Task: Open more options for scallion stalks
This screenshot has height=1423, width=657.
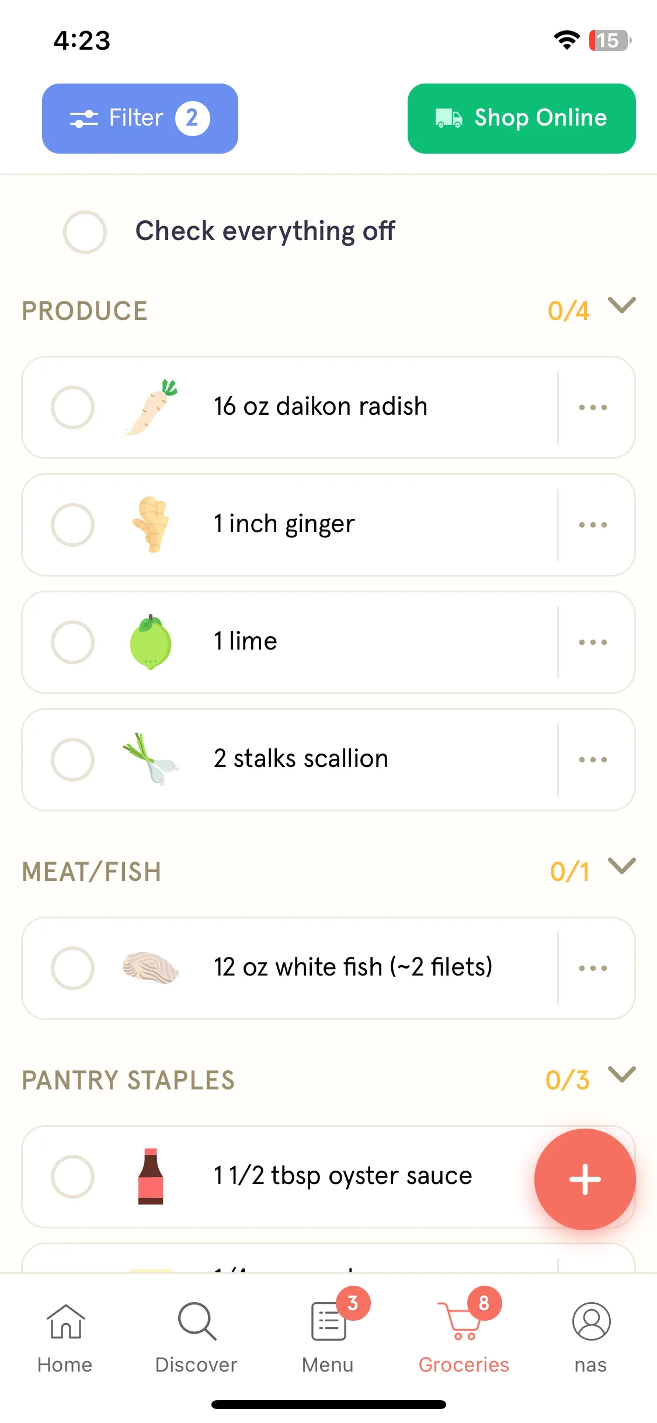Action: click(x=593, y=759)
